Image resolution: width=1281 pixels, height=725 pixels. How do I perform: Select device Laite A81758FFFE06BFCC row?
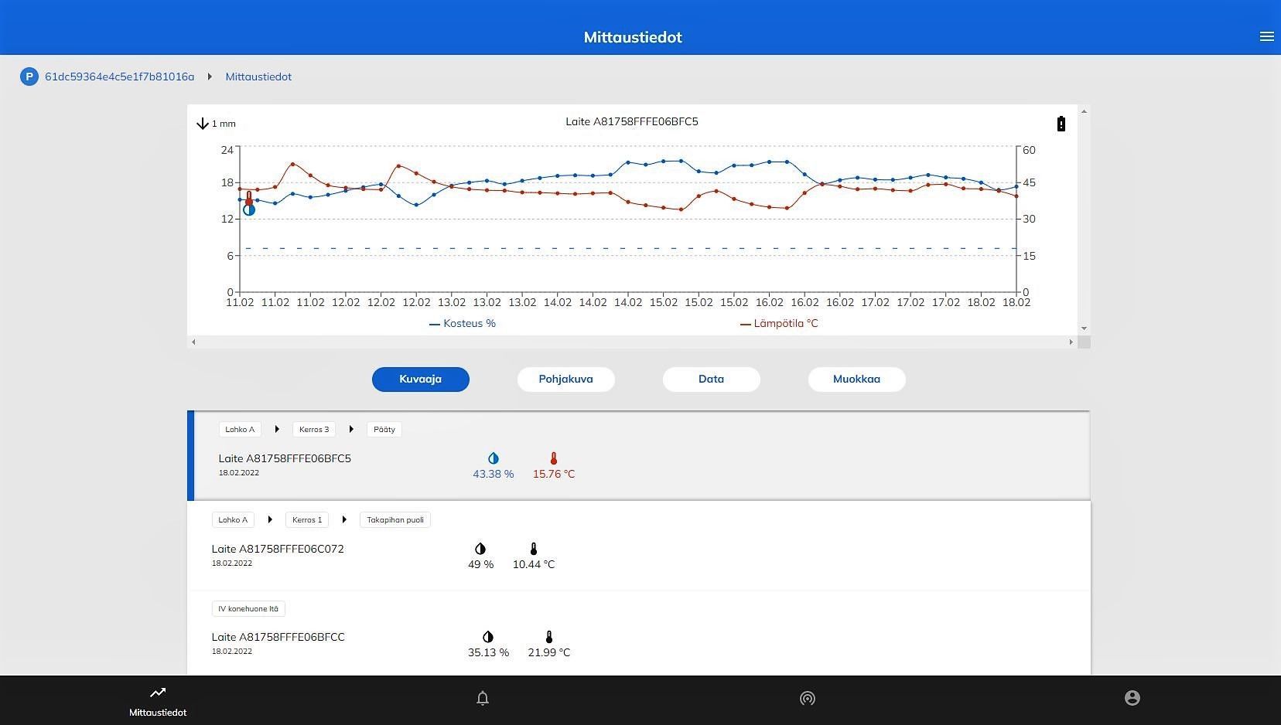(x=639, y=633)
